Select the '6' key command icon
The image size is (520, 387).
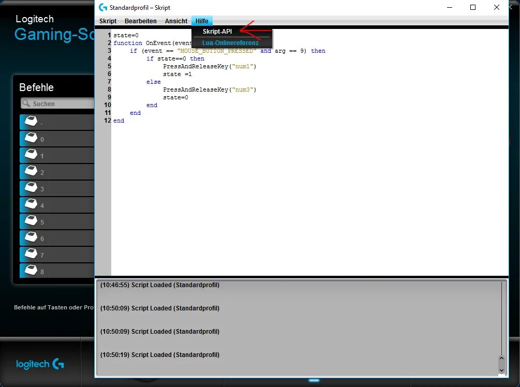click(31, 237)
